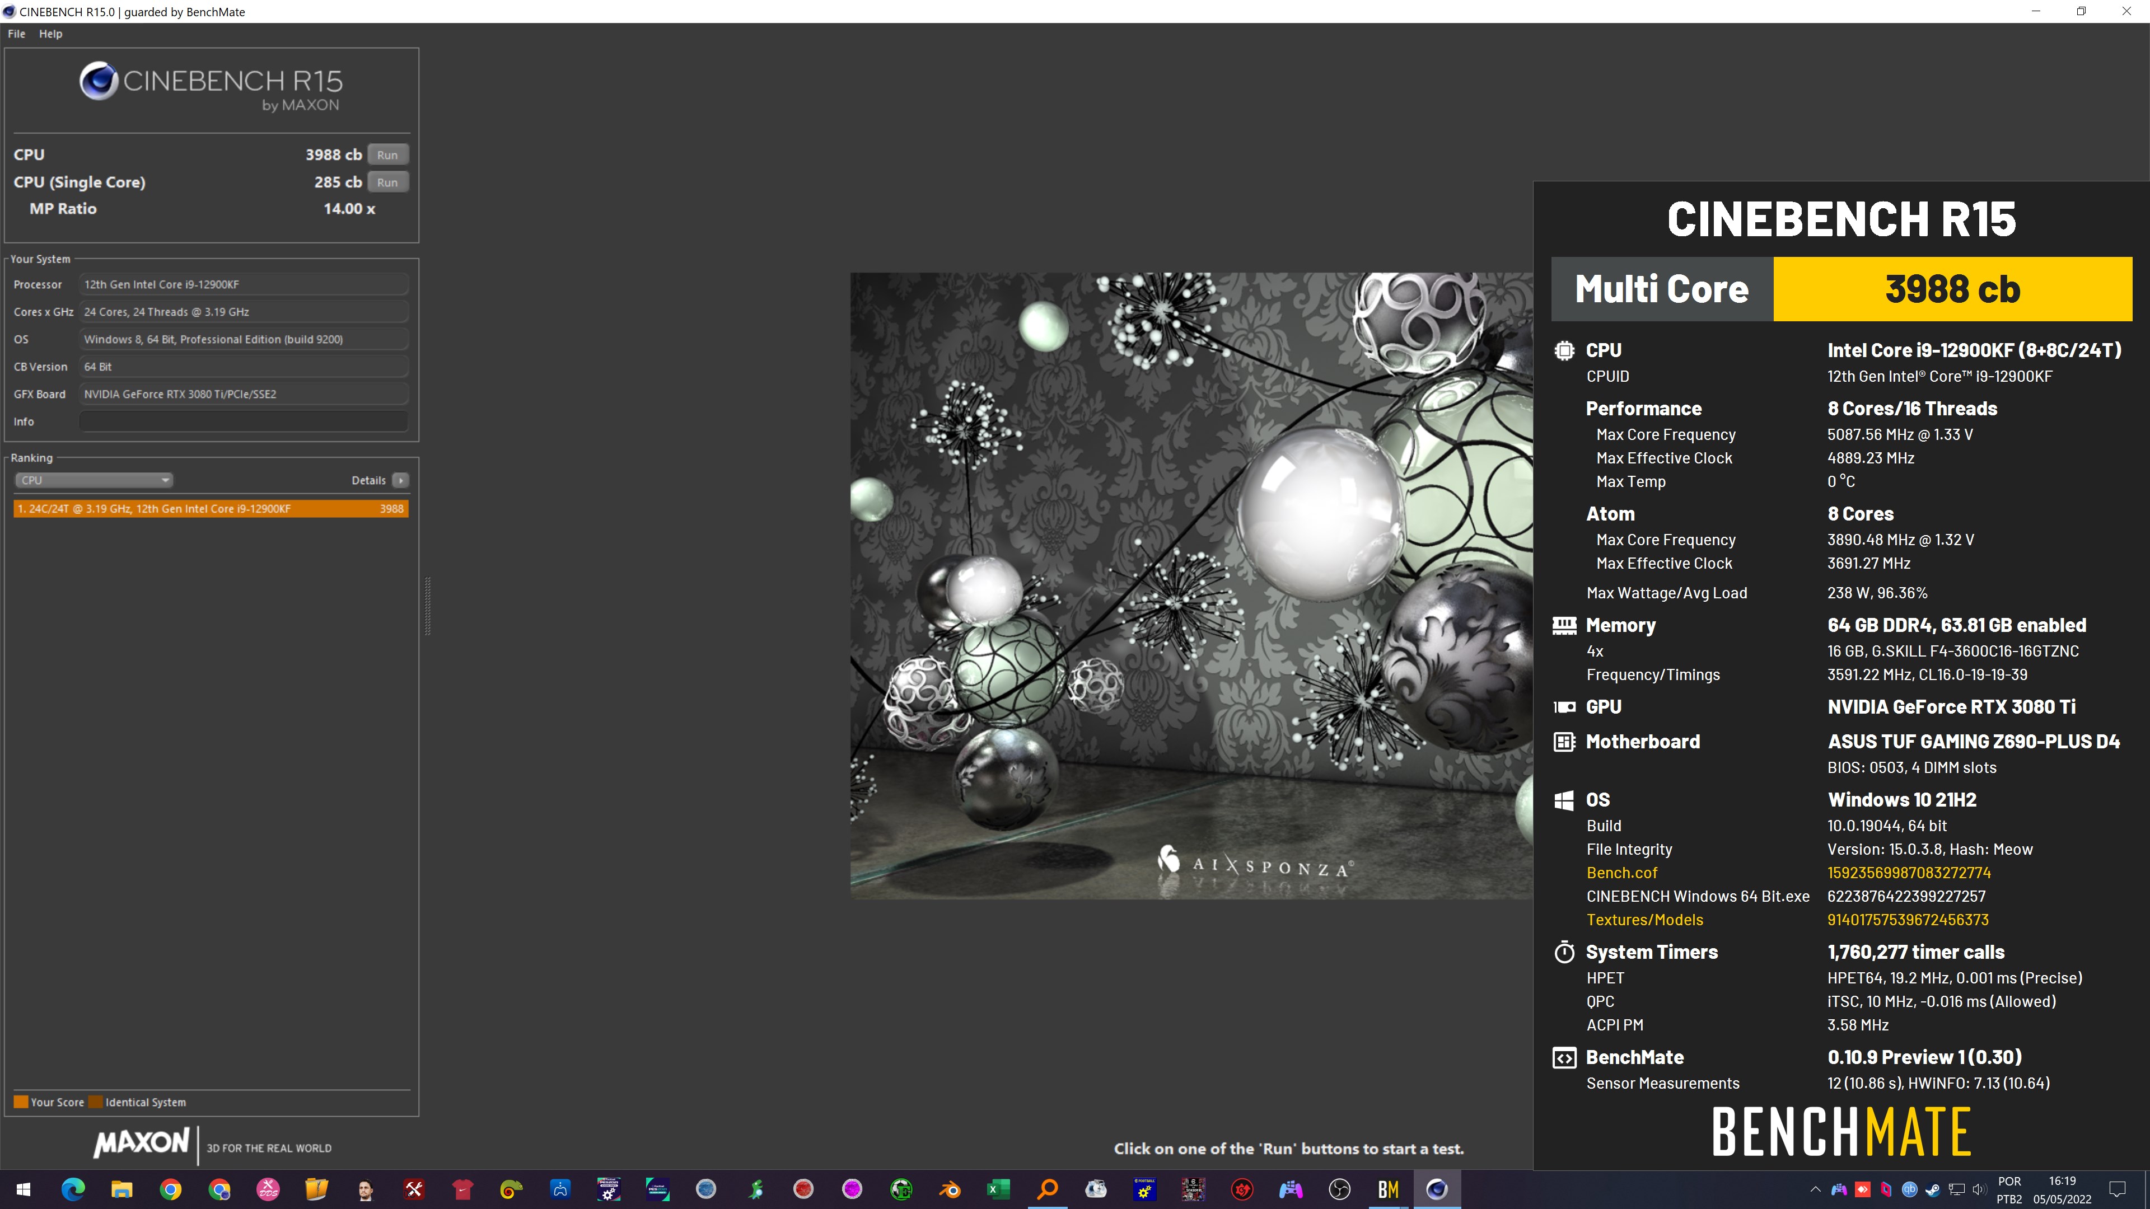
Task: Click the Cinebench R15 logo icon
Action: point(99,81)
